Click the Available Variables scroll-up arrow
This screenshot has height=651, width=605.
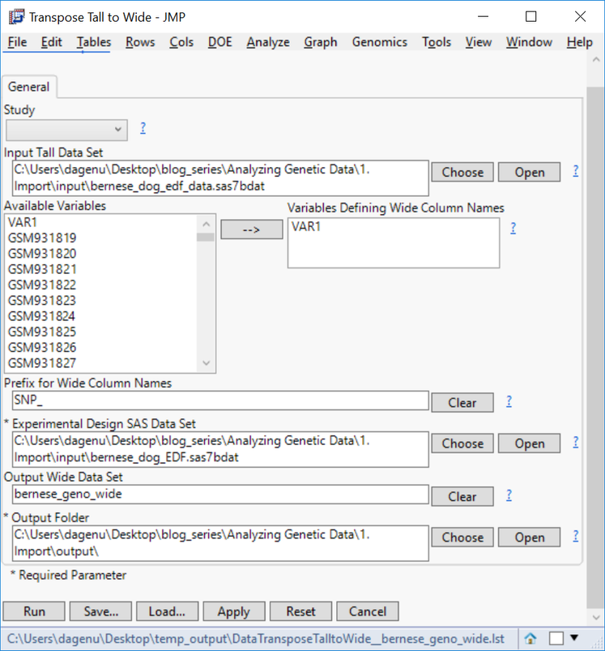(206, 225)
